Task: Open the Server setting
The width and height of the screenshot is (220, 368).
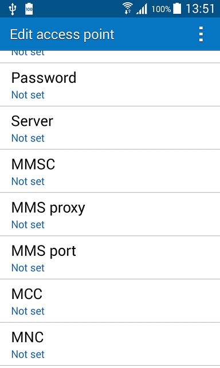Action: pyautogui.click(x=110, y=128)
